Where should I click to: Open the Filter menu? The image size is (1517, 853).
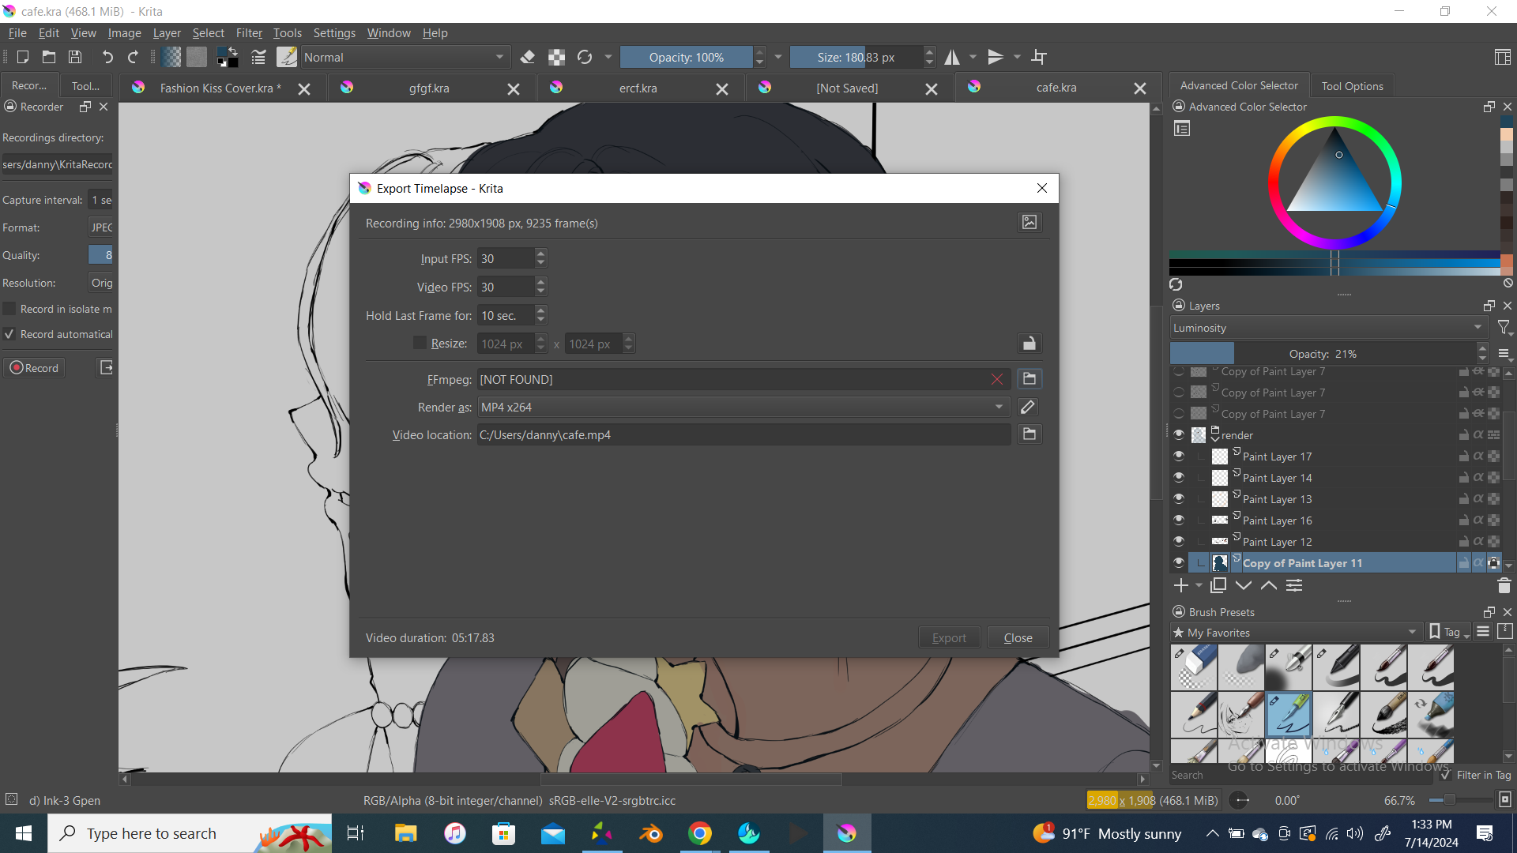click(x=248, y=33)
